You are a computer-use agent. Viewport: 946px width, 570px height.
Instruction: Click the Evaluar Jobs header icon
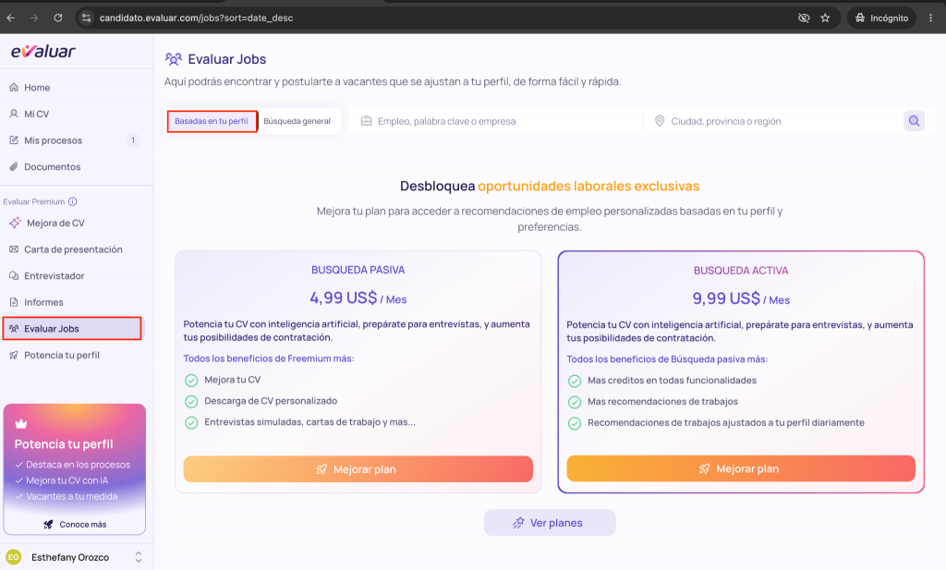173,59
